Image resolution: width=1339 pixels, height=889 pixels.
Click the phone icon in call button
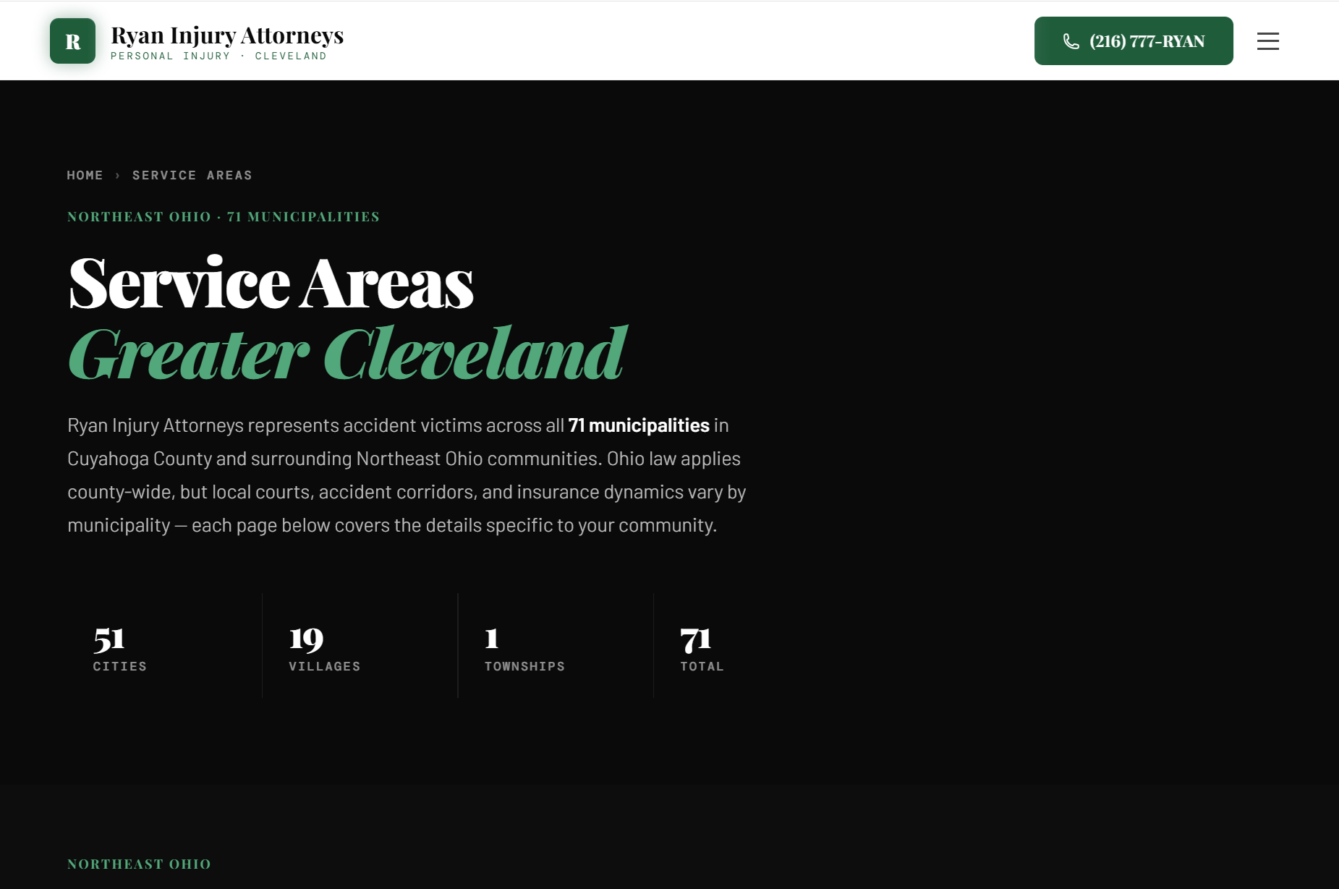(x=1071, y=41)
